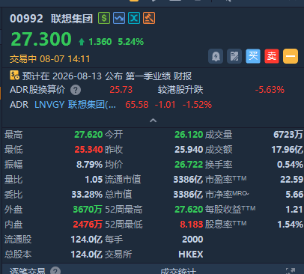Click the 振幅 value 8.79%
304x274 pixels.
pos(89,165)
